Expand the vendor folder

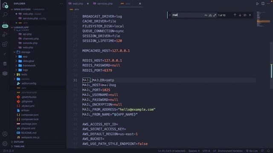[15, 79]
